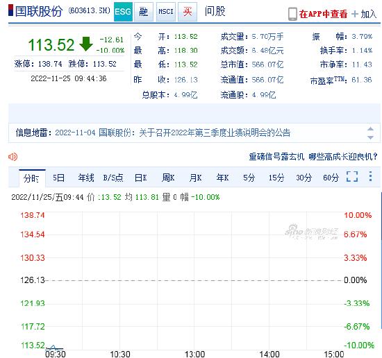The image size is (382, 358).
Task: Switch to the 年K chart tab
Action: click(222, 178)
